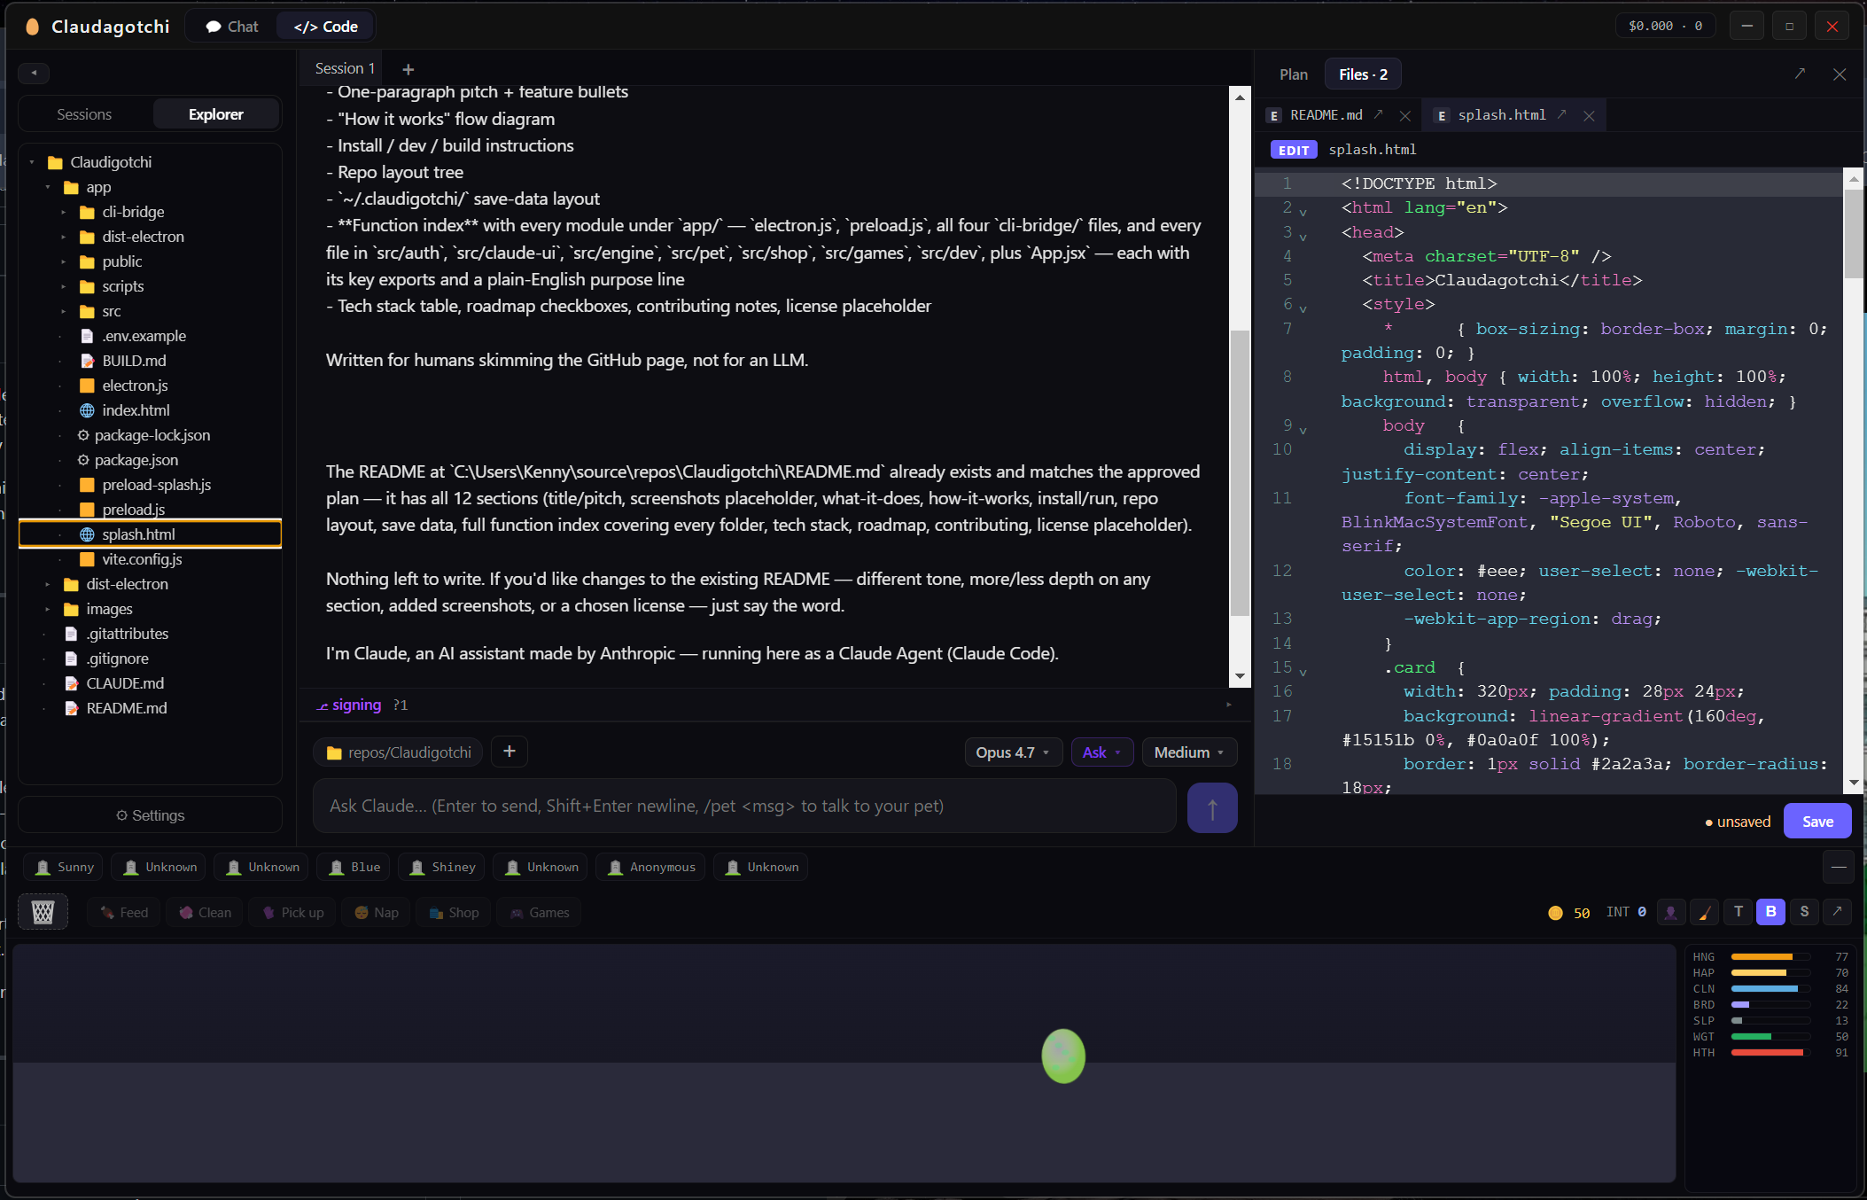Show the Sessions list in sidebar
The width and height of the screenshot is (1867, 1200).
84,114
